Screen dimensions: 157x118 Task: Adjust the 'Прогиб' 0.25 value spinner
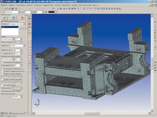(21, 53)
